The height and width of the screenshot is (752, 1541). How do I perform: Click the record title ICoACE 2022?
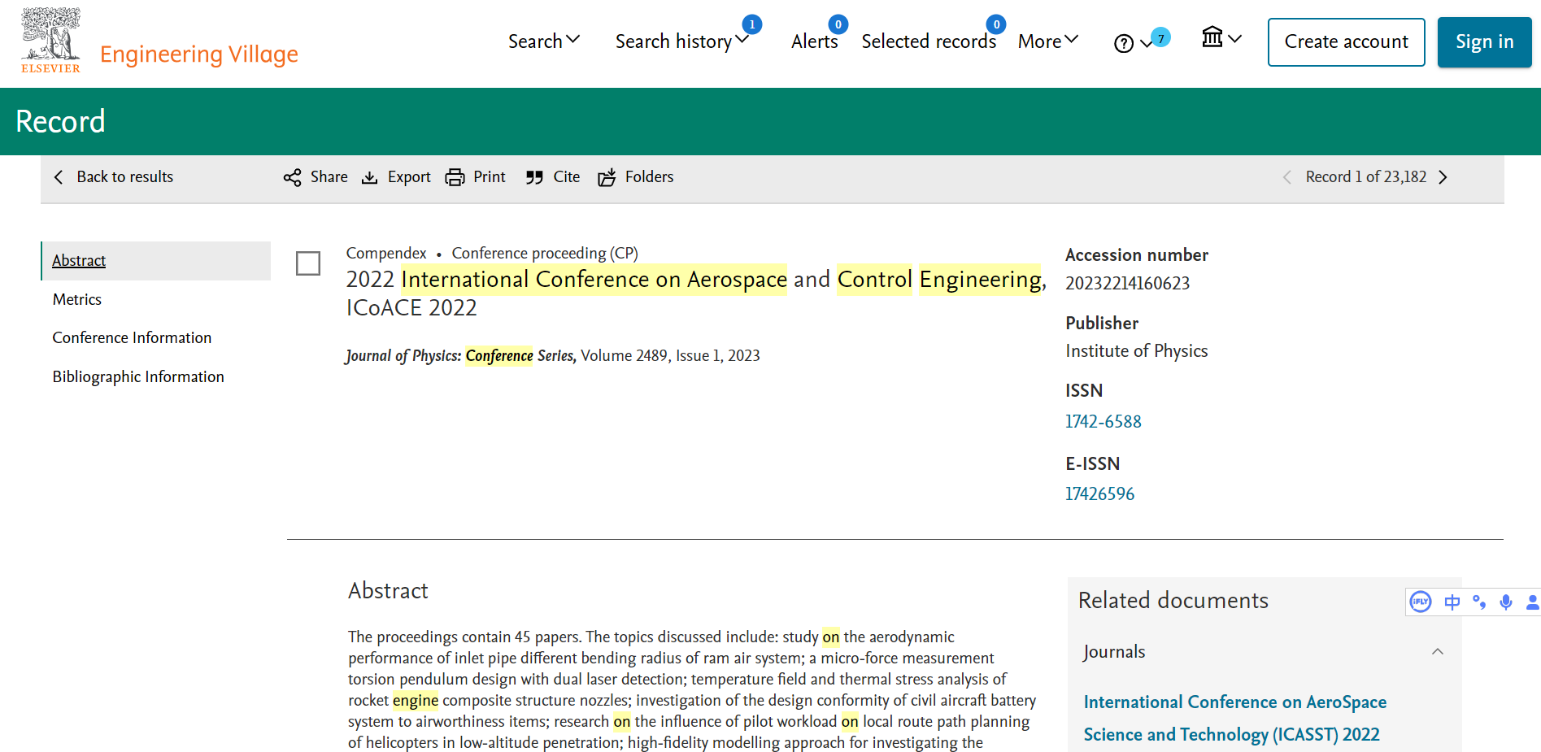point(696,293)
